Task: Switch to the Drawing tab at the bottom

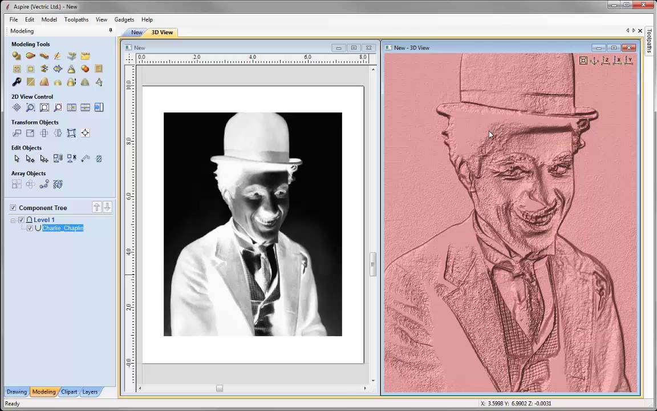Action: 17,392
